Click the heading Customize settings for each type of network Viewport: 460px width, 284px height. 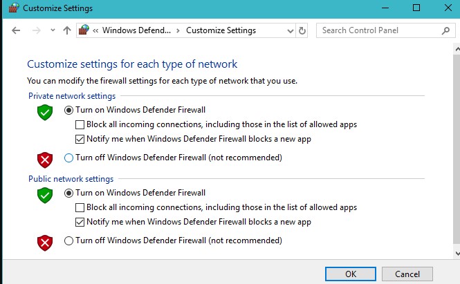[132, 64]
